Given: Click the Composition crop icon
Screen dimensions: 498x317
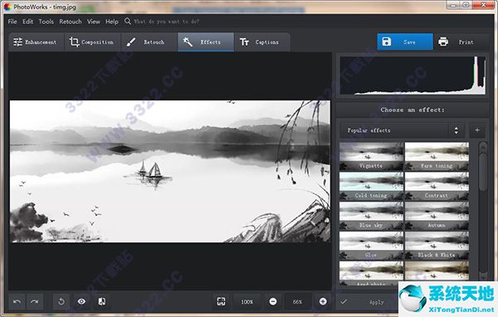Looking at the screenshot, I should pos(74,42).
